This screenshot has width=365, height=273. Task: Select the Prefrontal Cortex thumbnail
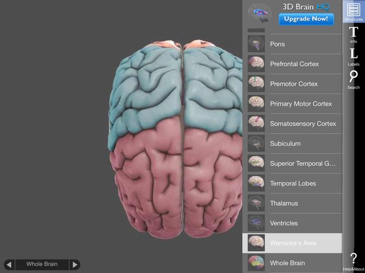coord(256,64)
